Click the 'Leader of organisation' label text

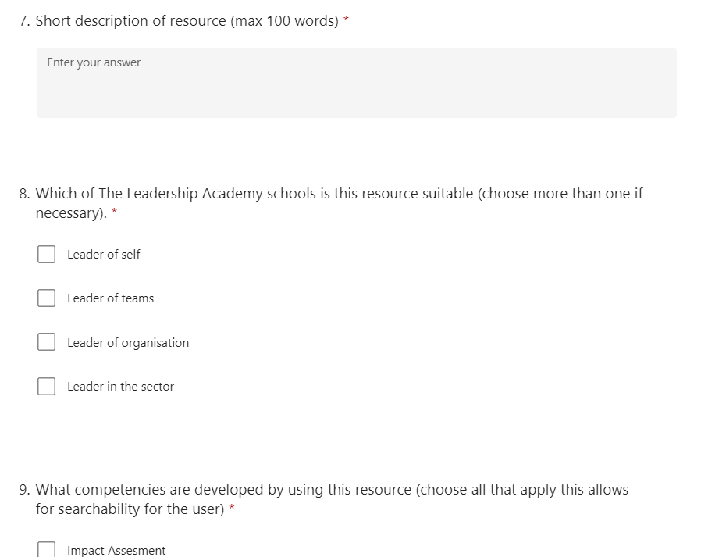[x=128, y=343]
